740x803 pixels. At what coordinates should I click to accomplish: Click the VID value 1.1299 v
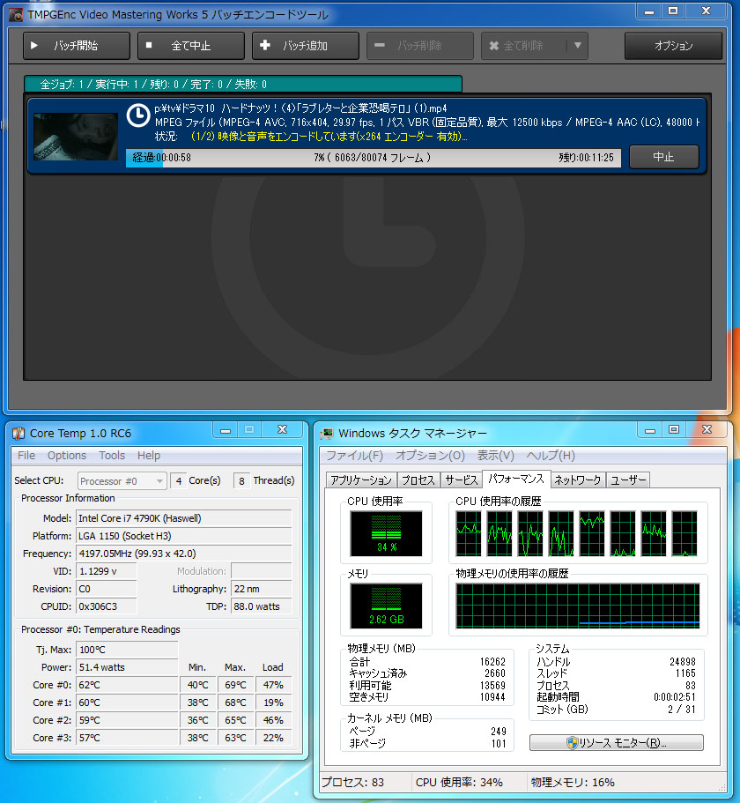(x=106, y=571)
